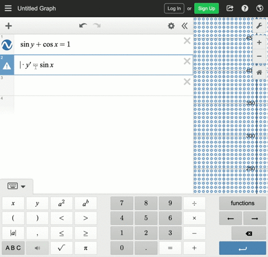The width and height of the screenshot is (268, 257).
Task: Open the help question mark
Action: tap(245, 8)
